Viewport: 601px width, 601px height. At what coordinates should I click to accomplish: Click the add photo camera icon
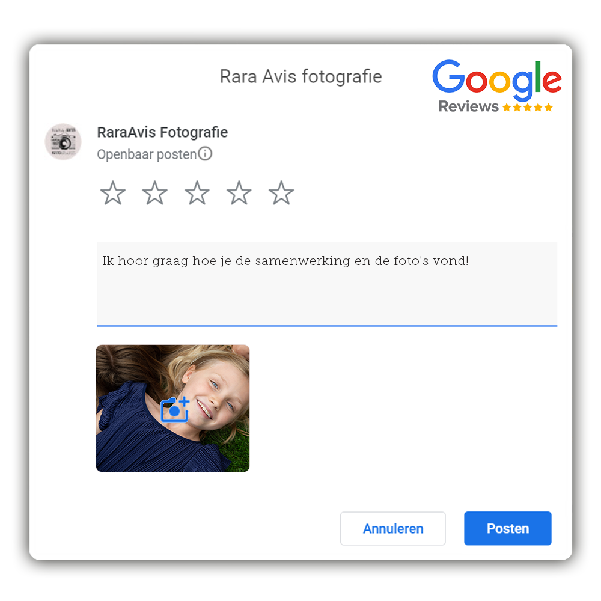pos(175,409)
